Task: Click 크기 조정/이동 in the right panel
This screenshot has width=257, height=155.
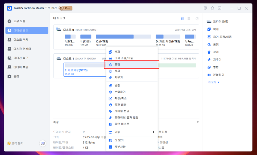Action: 219,37
